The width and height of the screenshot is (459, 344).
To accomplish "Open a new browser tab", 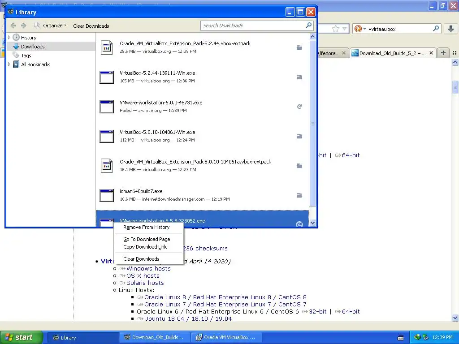I will 443,53.
